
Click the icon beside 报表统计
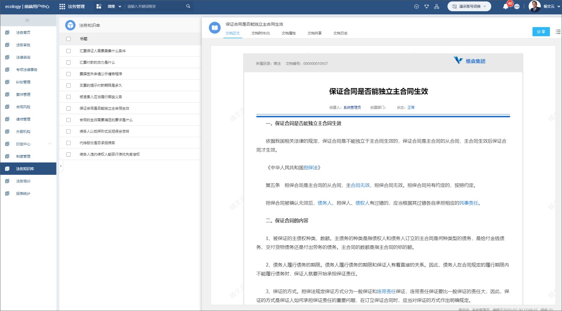tap(7, 193)
